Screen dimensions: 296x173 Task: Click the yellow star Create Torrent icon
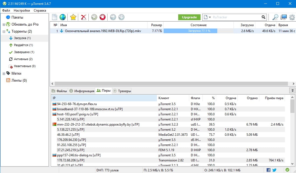click(73, 17)
